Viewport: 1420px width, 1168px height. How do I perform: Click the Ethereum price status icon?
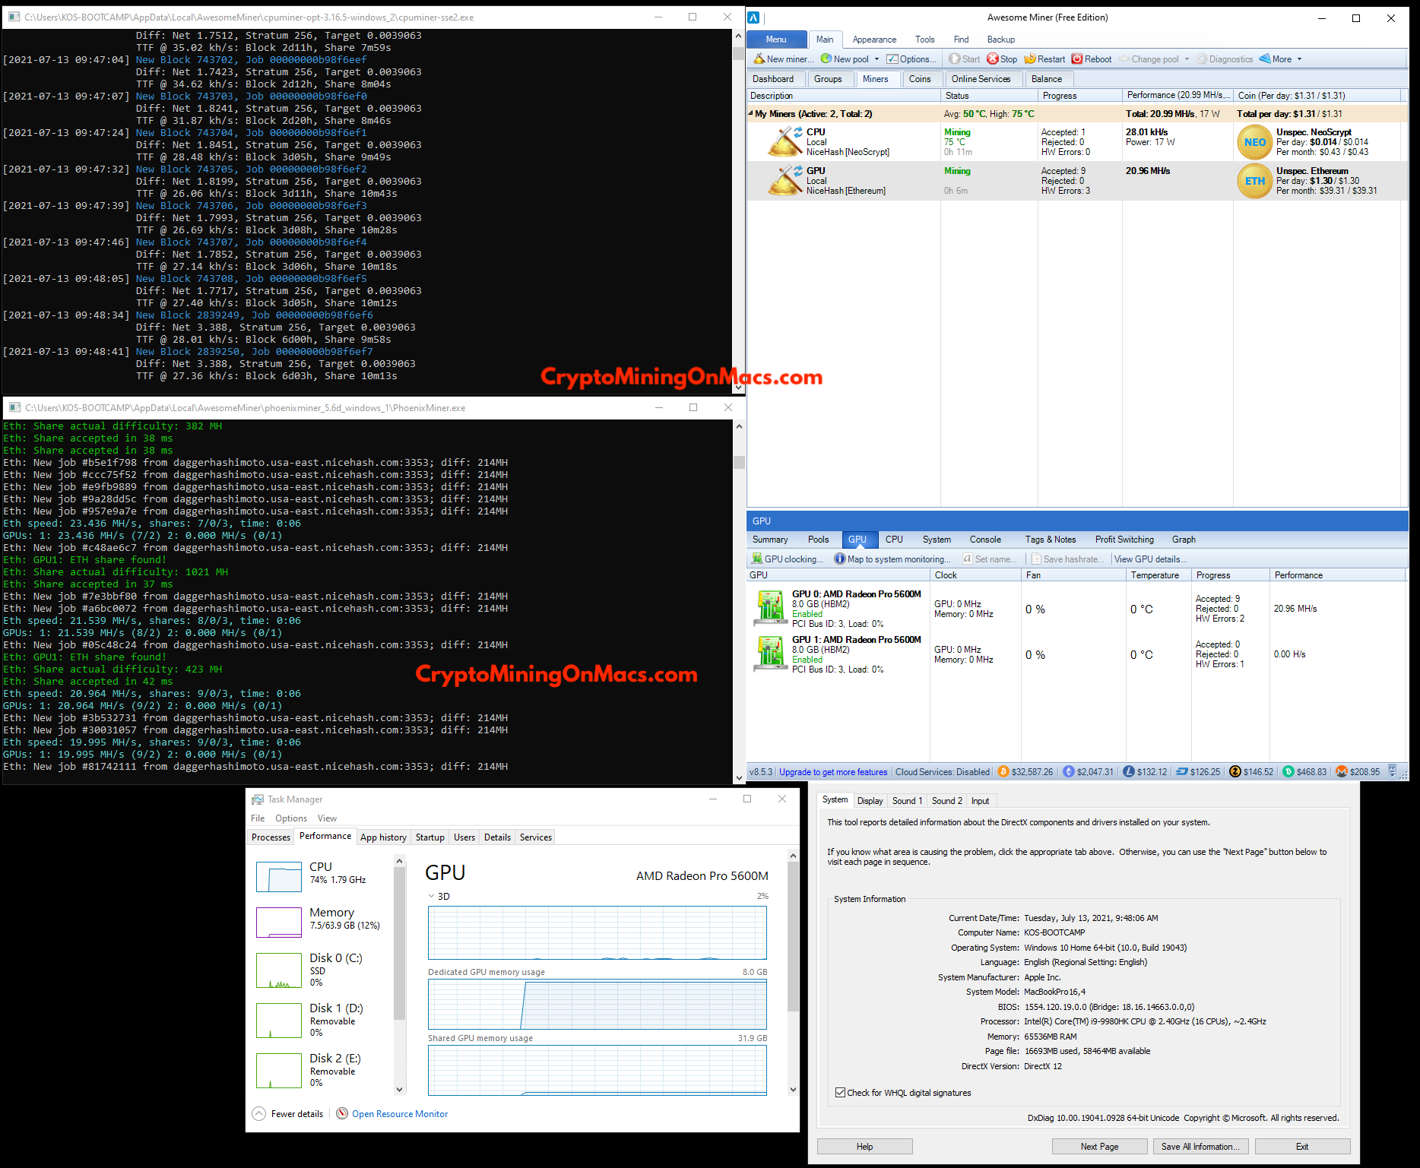point(1069,771)
